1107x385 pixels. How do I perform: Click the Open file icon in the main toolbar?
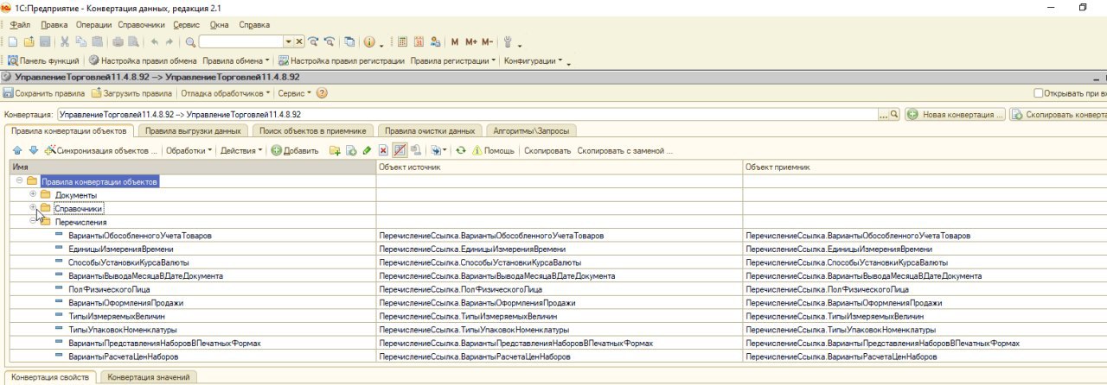(29, 41)
